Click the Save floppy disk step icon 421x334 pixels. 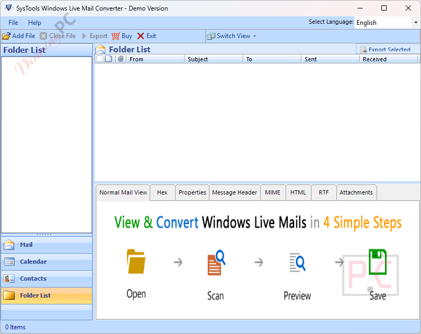pos(378,262)
